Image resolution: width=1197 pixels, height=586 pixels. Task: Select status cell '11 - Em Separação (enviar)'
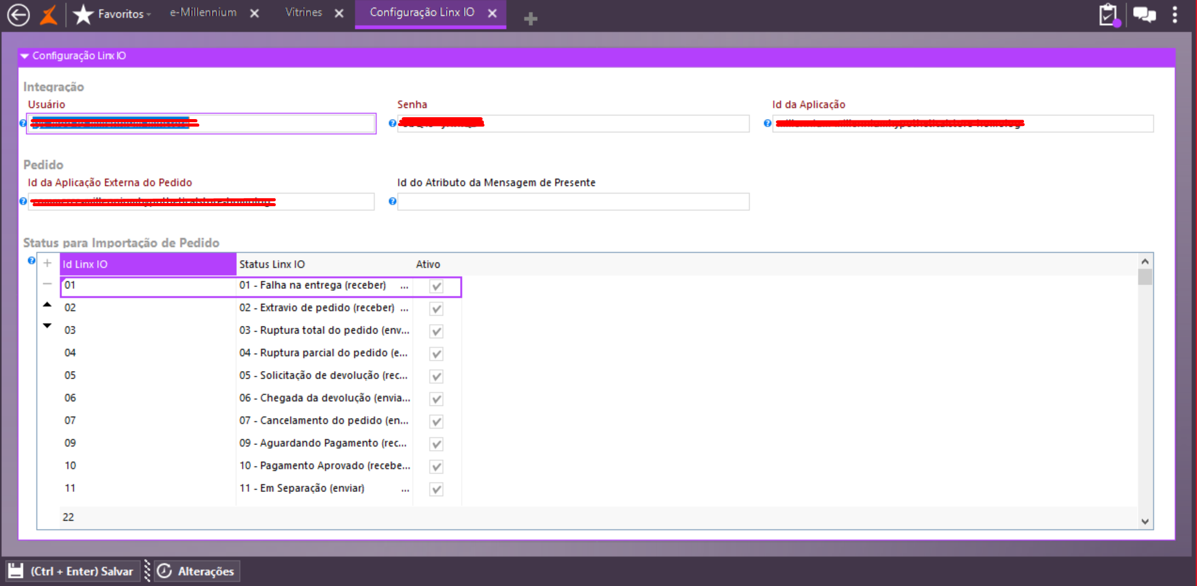click(325, 489)
